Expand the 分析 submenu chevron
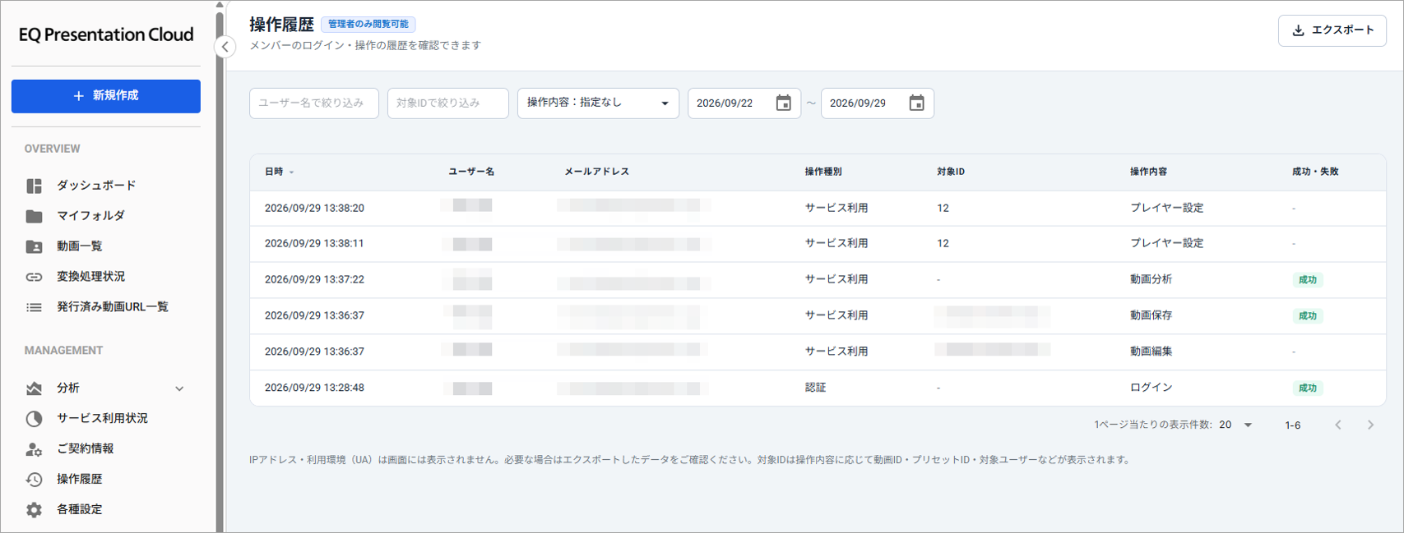1404x533 pixels. pyautogui.click(x=179, y=388)
